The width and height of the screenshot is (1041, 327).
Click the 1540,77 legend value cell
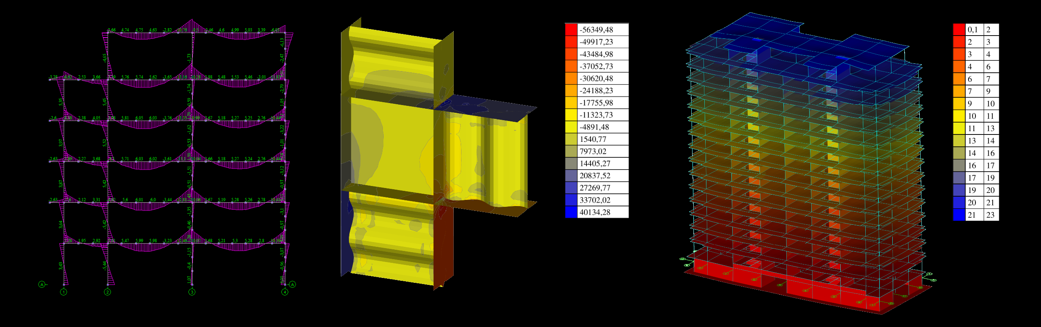pyautogui.click(x=602, y=139)
